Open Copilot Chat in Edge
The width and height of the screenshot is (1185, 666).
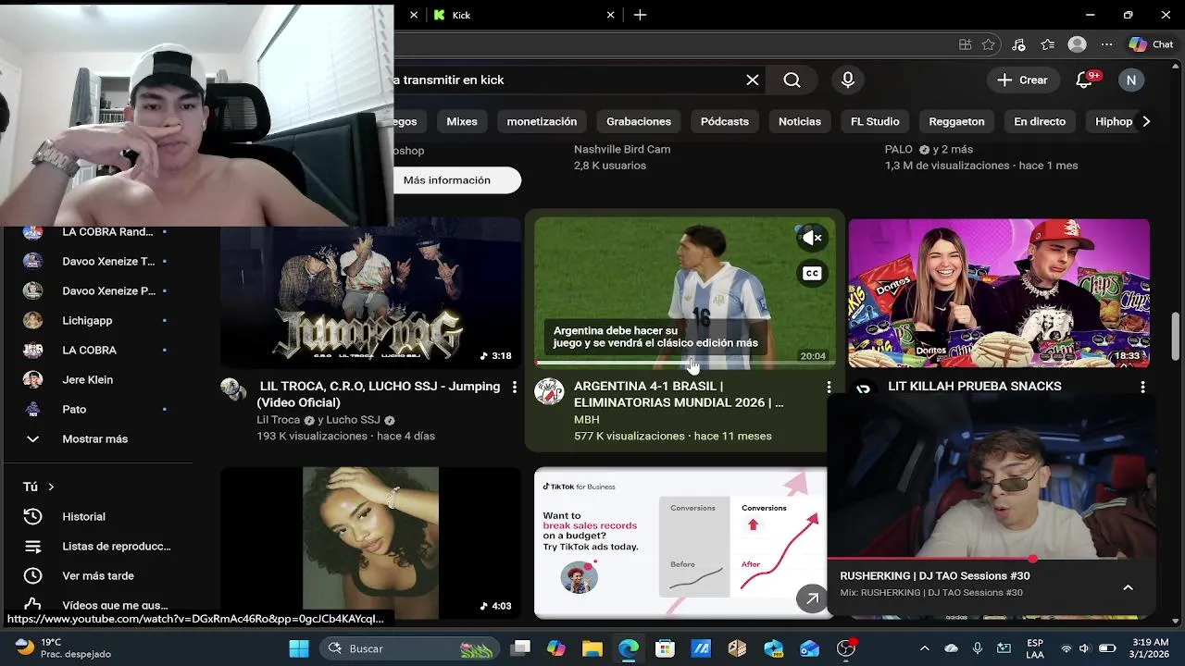click(x=1151, y=44)
